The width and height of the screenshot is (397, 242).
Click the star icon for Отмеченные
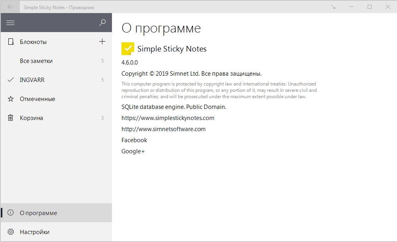pos(11,99)
